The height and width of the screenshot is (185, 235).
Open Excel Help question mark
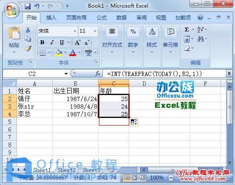tap(200, 18)
